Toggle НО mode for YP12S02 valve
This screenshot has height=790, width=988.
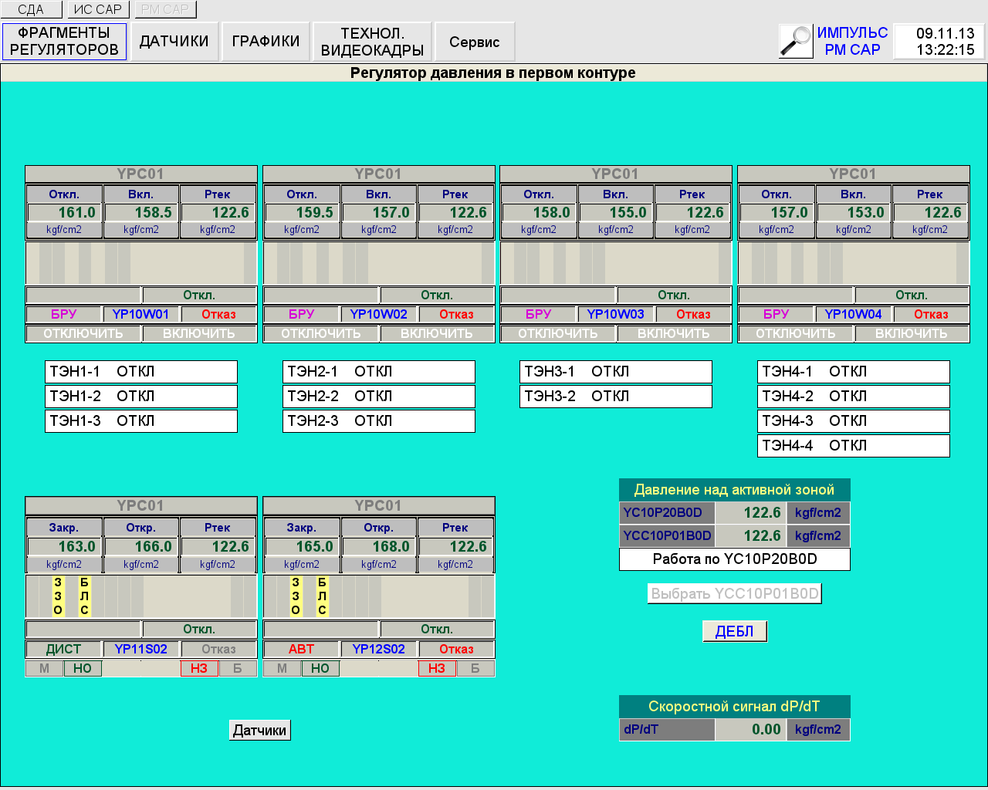[x=320, y=669]
